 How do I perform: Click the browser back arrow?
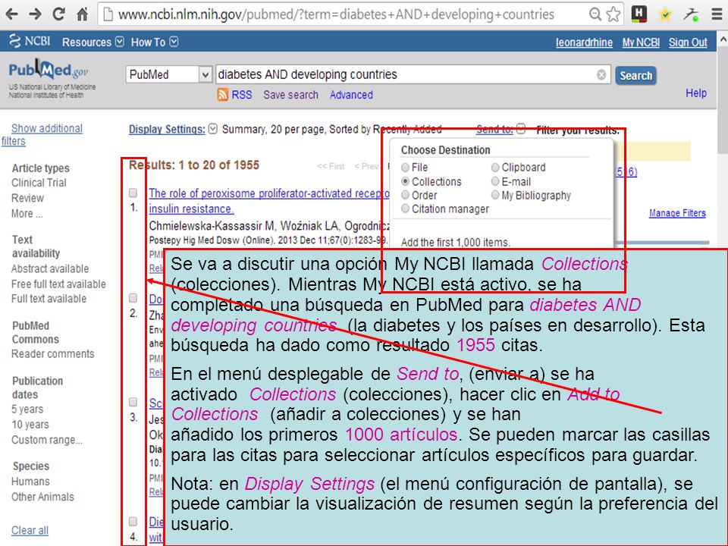pos(11,14)
